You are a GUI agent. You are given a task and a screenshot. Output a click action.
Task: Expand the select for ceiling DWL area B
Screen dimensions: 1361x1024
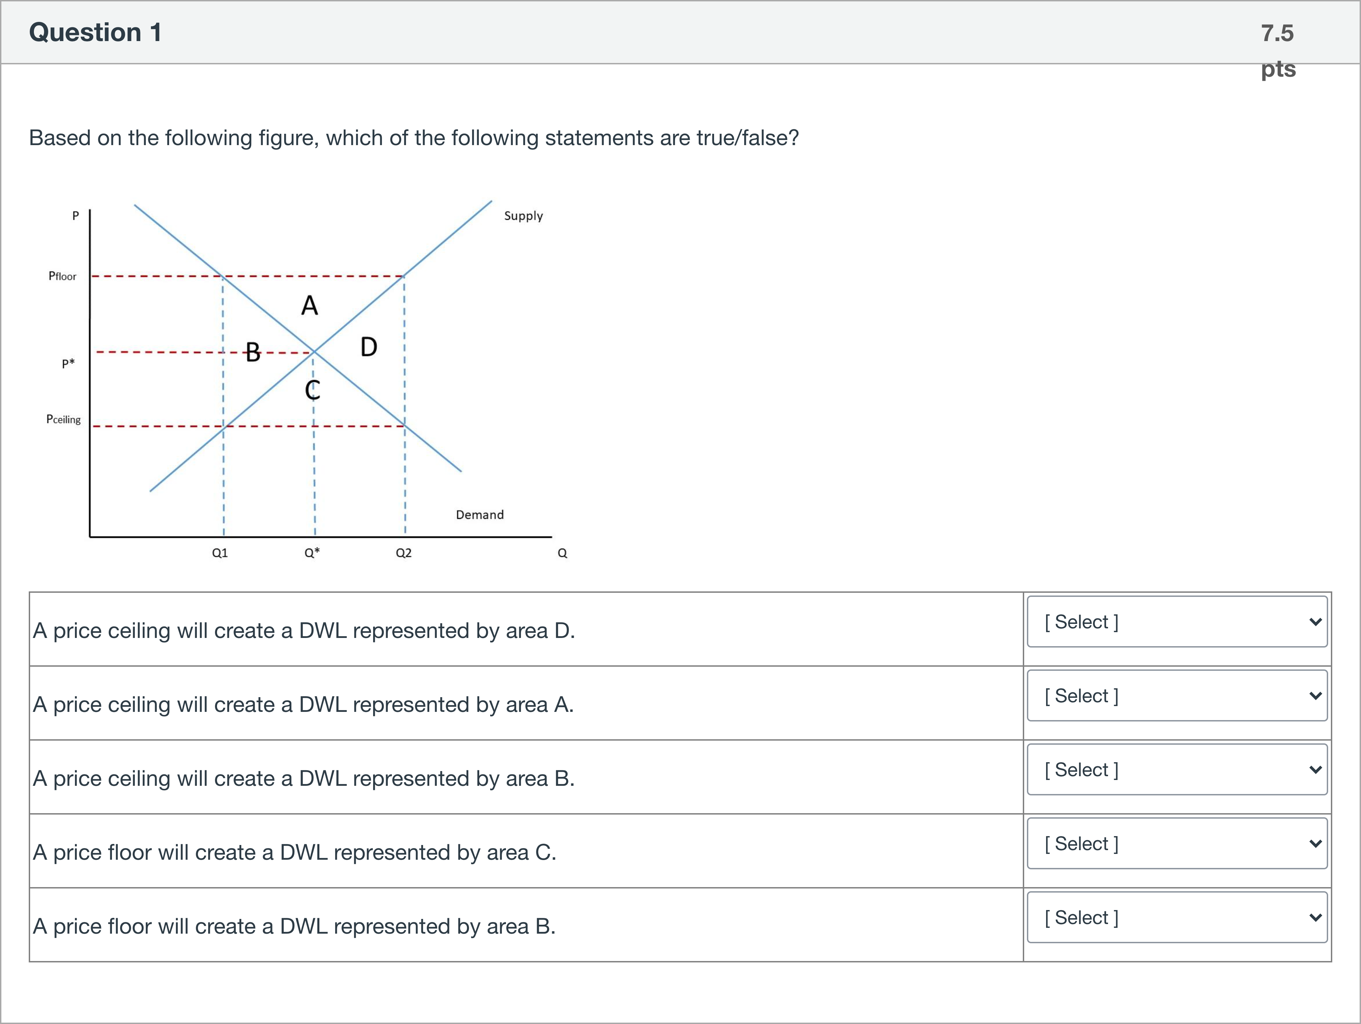(1176, 769)
